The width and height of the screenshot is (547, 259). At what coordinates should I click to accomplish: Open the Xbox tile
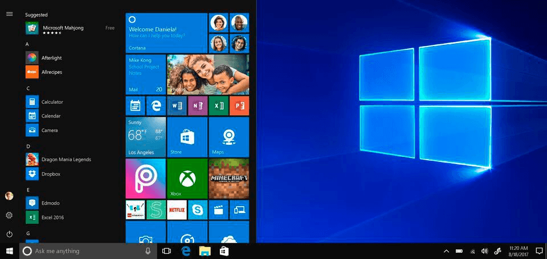click(x=187, y=179)
